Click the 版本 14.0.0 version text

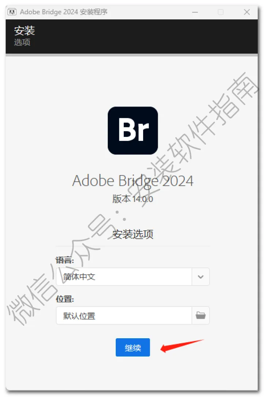pyautogui.click(x=133, y=199)
